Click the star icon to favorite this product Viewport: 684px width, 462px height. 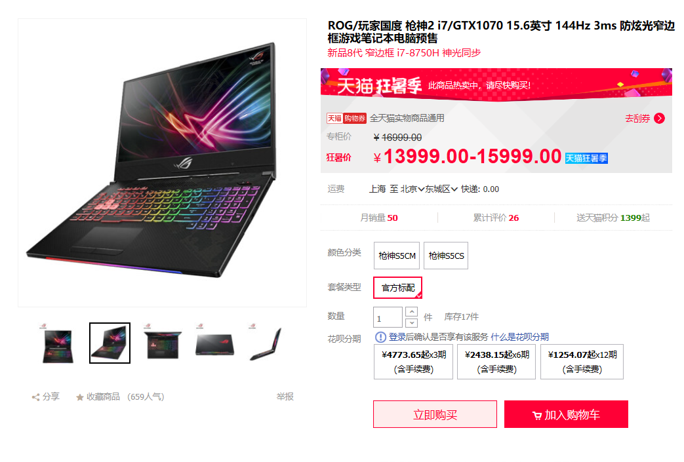80,397
